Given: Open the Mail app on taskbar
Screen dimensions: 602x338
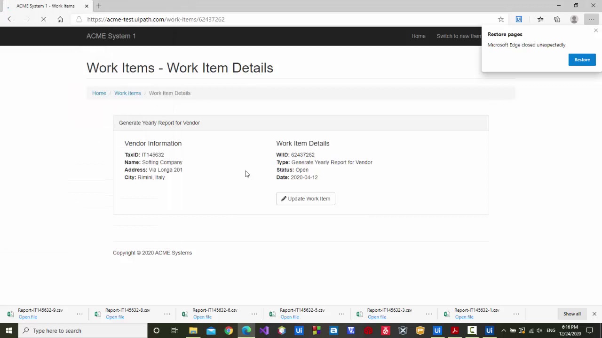Looking at the screenshot, I should pyautogui.click(x=211, y=330).
